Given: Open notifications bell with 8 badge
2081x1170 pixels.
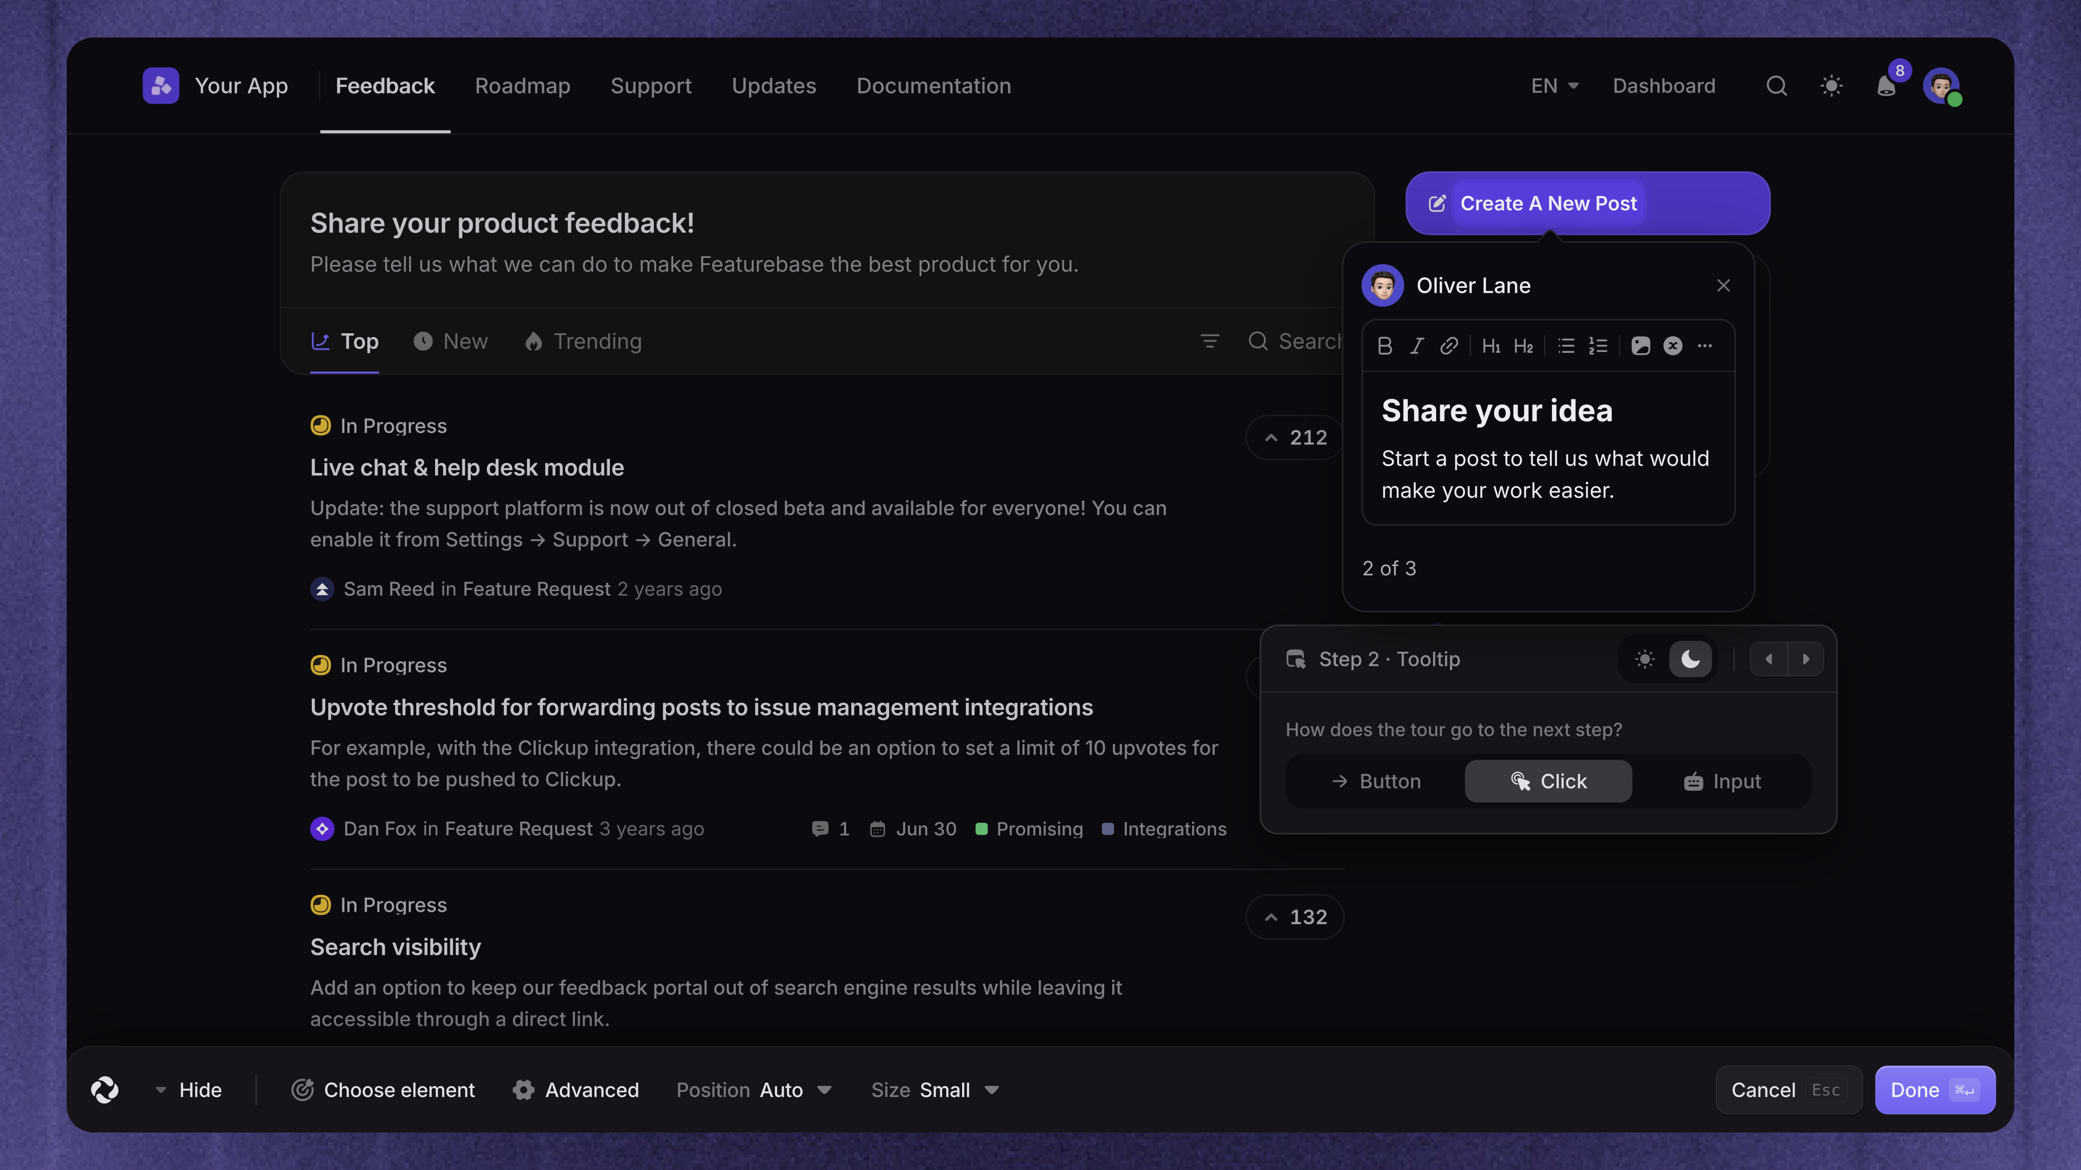Looking at the screenshot, I should pos(1887,85).
